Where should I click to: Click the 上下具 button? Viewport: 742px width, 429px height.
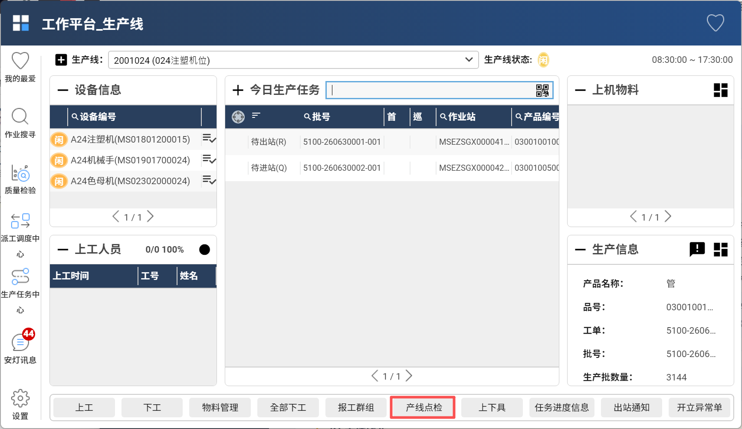(492, 407)
